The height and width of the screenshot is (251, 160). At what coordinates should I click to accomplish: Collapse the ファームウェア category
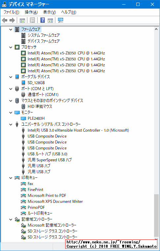point(11,29)
